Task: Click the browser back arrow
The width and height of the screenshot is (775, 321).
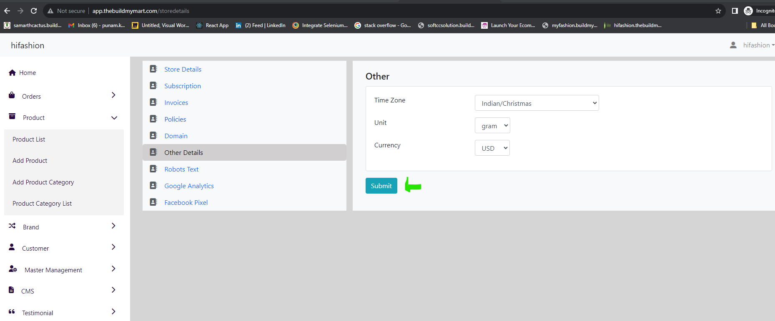Action: pos(7,11)
